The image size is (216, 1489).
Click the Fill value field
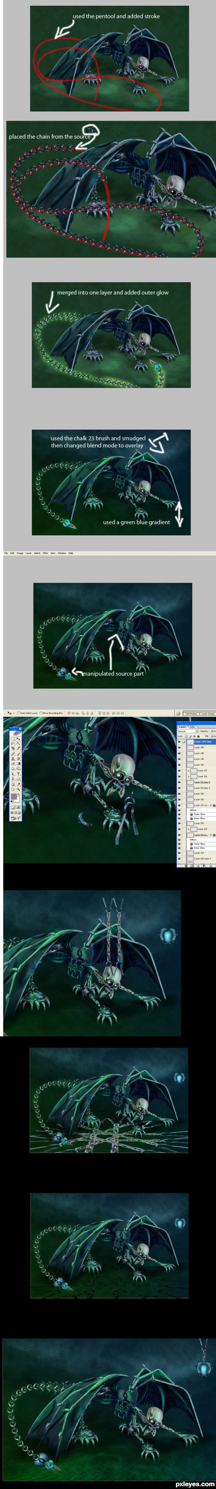pos(212,736)
